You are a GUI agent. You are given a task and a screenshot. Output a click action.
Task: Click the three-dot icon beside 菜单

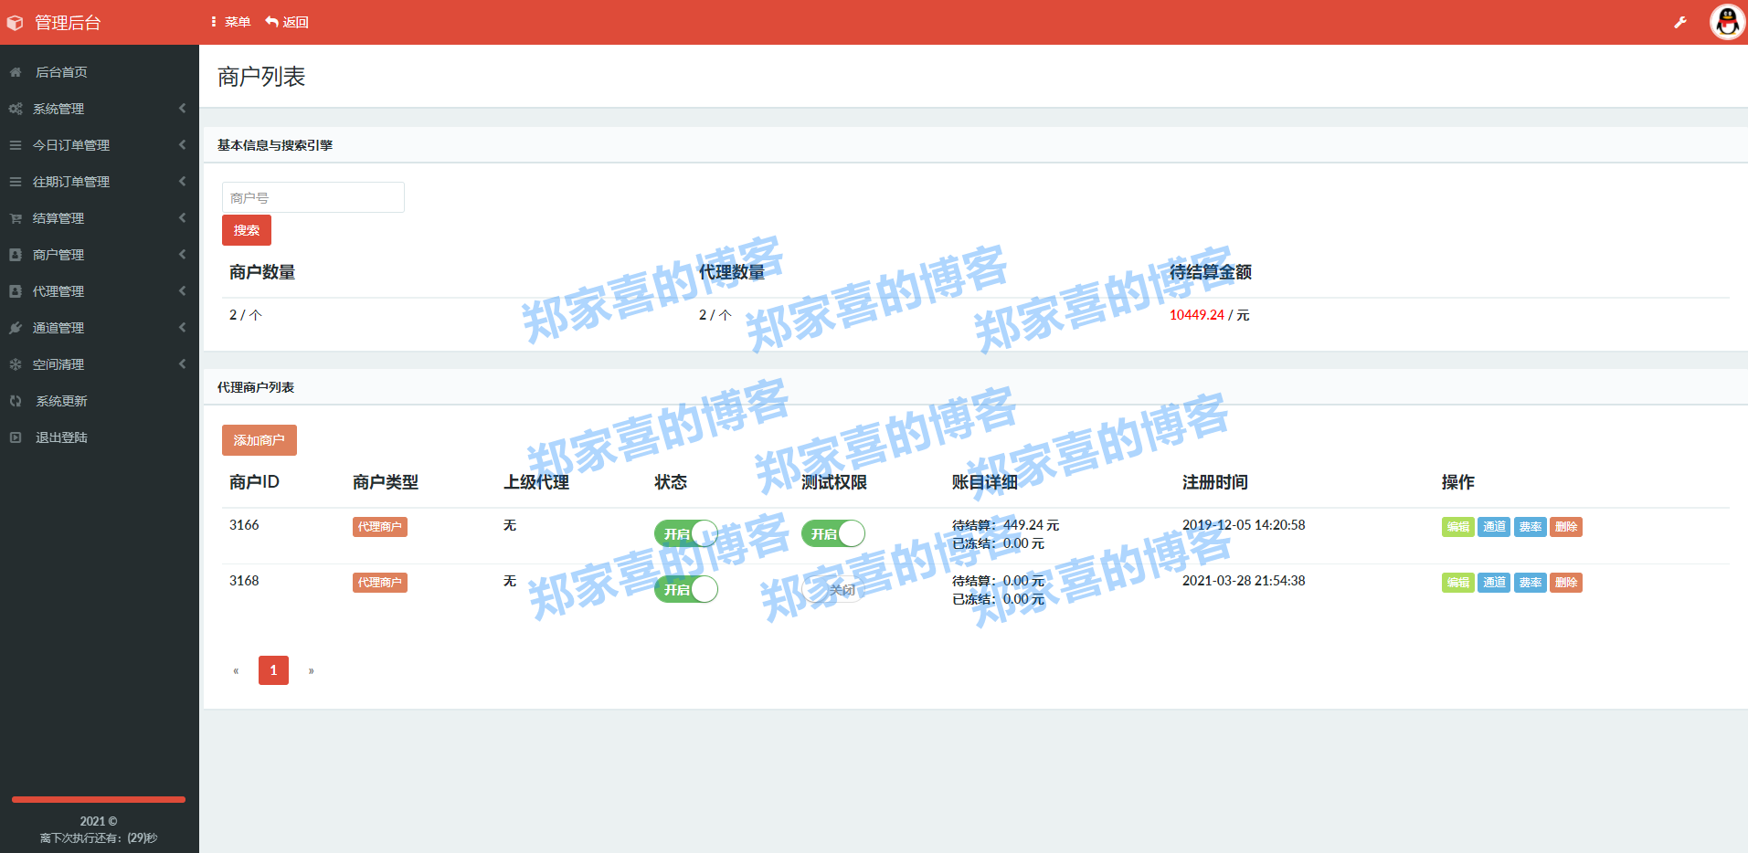[x=213, y=22]
